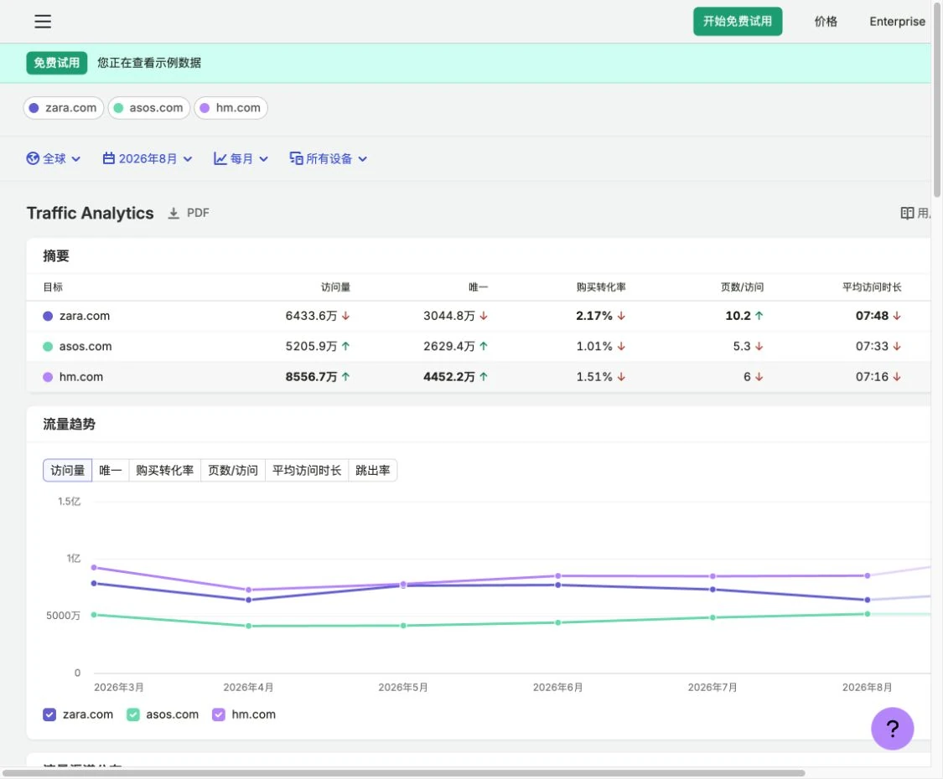The height and width of the screenshot is (779, 943).
Task: Click hm.com visit duration 07:16
Action: click(872, 377)
